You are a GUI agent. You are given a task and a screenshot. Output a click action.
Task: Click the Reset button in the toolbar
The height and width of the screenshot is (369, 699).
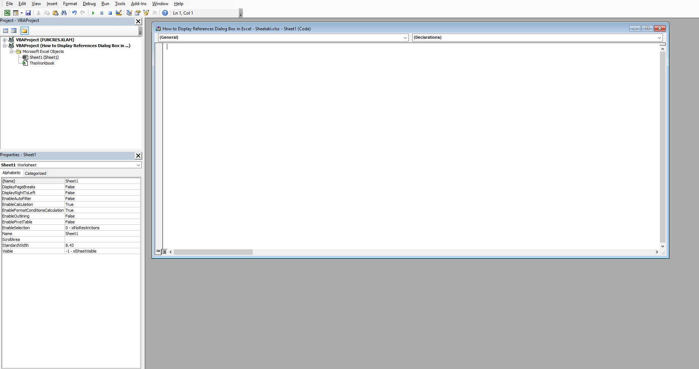click(110, 13)
